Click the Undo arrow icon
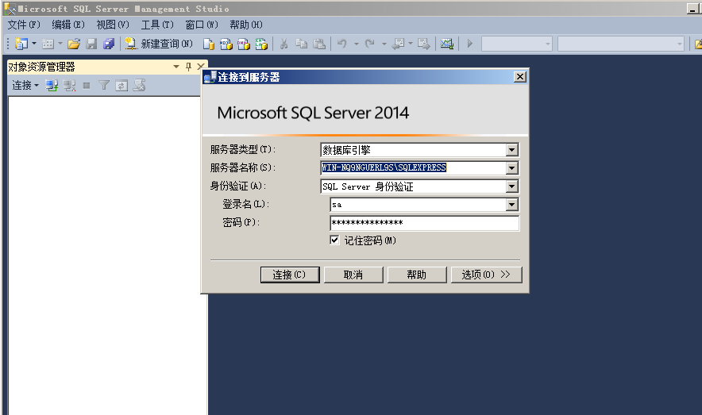The image size is (702, 415). [x=342, y=44]
